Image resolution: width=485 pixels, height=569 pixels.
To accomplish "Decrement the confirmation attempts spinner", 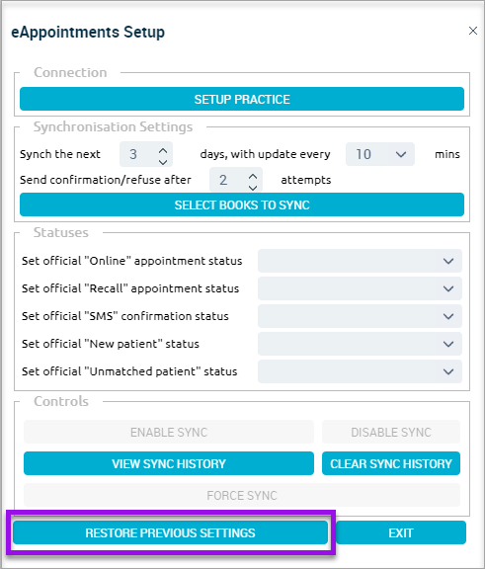I will [x=253, y=188].
